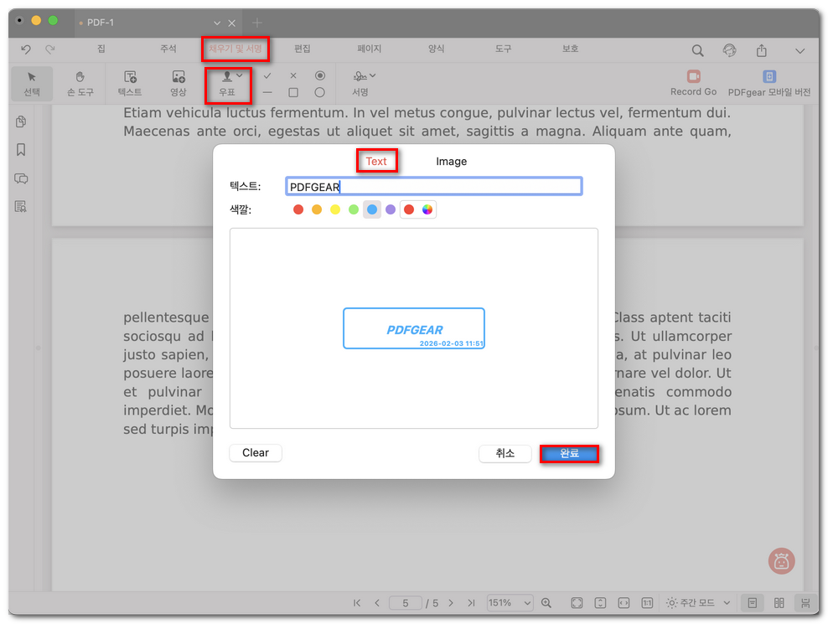Switch to the Image stamp tab
828x624 pixels.
(x=451, y=162)
